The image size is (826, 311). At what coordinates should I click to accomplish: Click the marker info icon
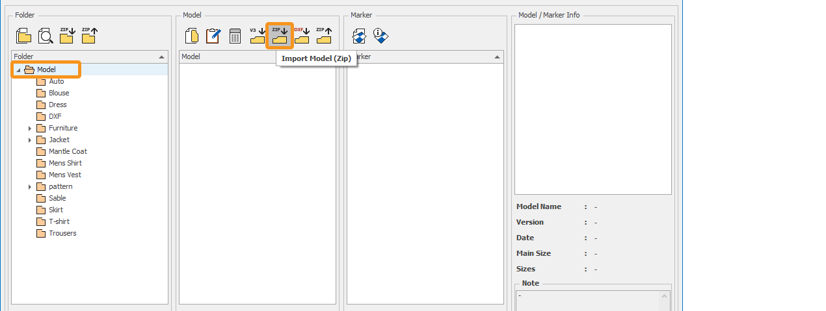381,36
